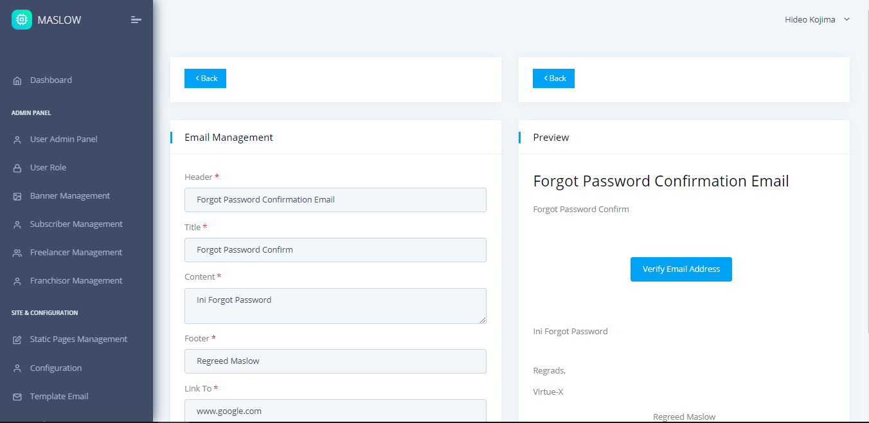Click the Banner Management image icon
The height and width of the screenshot is (423, 869).
click(17, 197)
